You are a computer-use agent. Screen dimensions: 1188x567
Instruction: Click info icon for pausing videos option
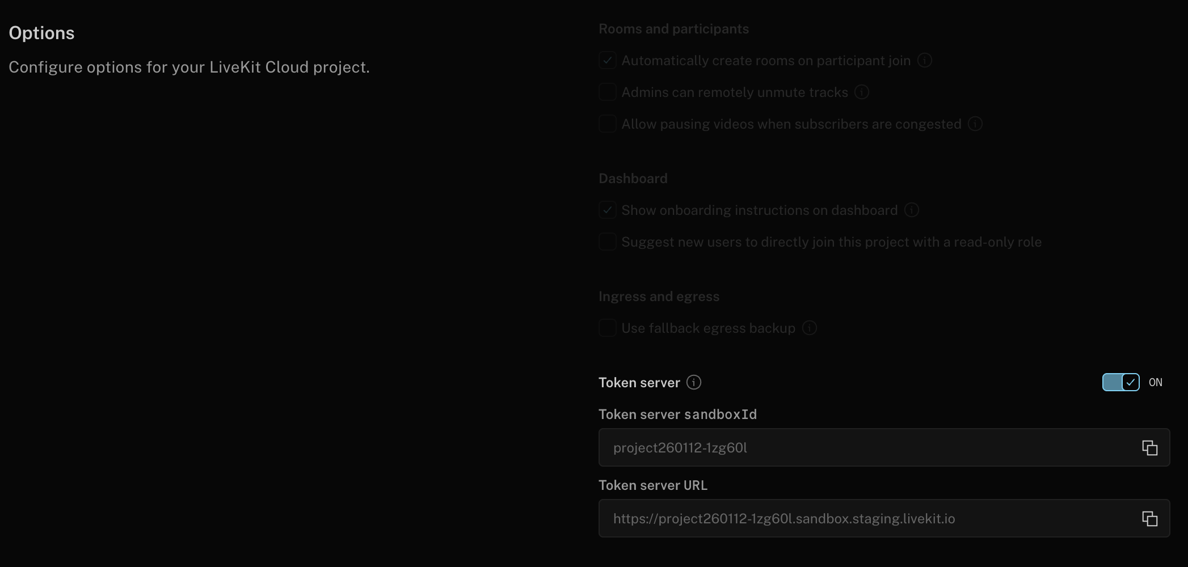975,124
